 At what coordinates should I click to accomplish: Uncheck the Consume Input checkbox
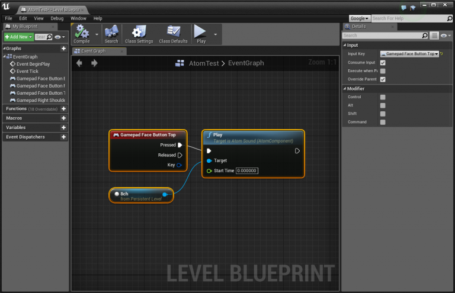point(383,62)
